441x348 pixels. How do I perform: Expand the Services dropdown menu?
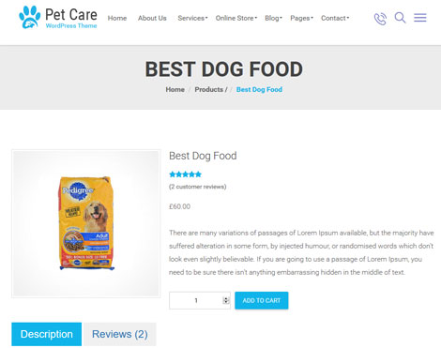point(192,18)
